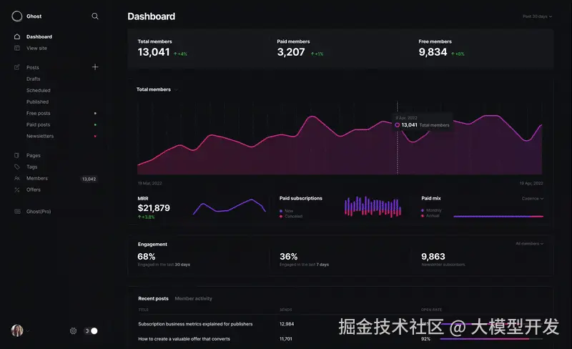This screenshot has height=349, width=572.
Task: Click the 9,863 newsletter subscribers figure
Action: [x=433, y=257]
